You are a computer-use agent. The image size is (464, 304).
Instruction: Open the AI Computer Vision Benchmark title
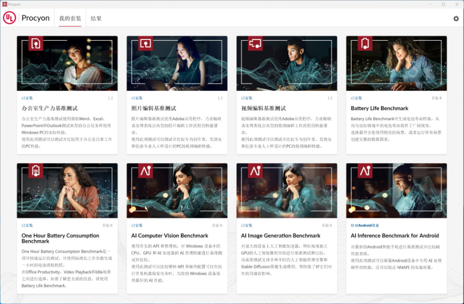(x=170, y=236)
